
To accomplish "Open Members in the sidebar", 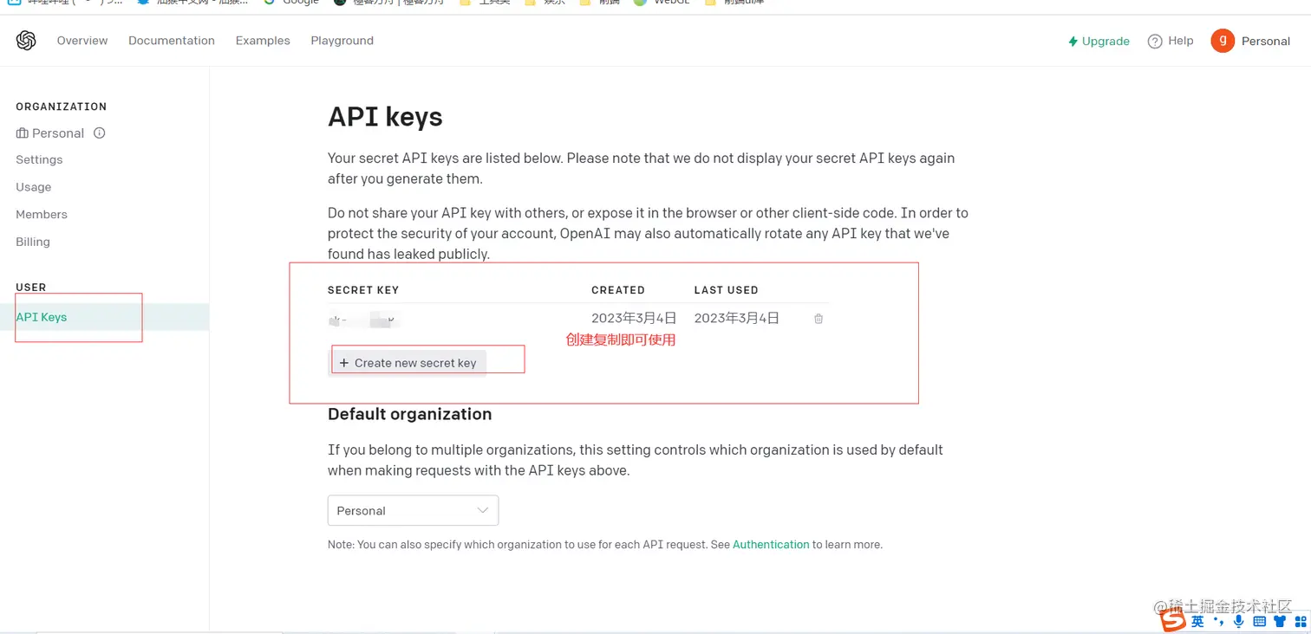I will (42, 215).
